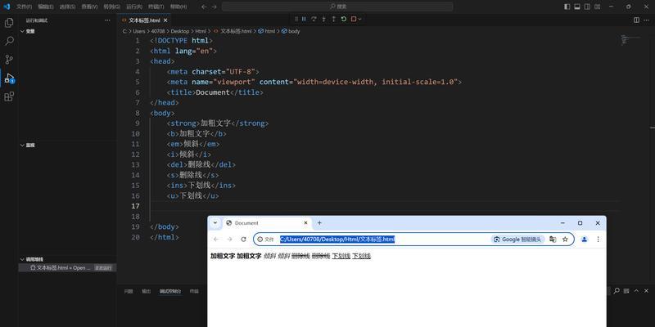655x327 pixels.
Task: Open the 编辑(E) menu
Action: (46, 7)
